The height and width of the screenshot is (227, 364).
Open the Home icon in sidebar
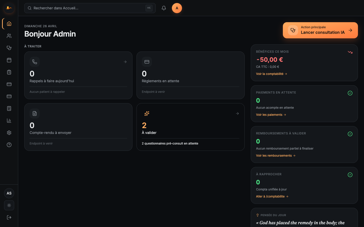(x=9, y=24)
